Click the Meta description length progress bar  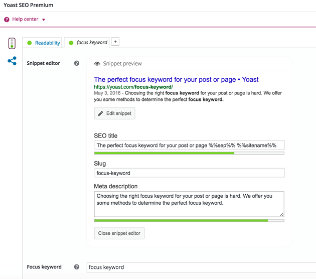coord(189,220)
